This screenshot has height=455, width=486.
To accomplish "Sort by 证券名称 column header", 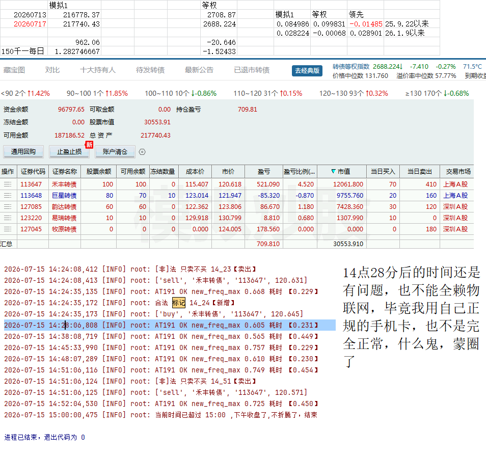I will [x=65, y=171].
